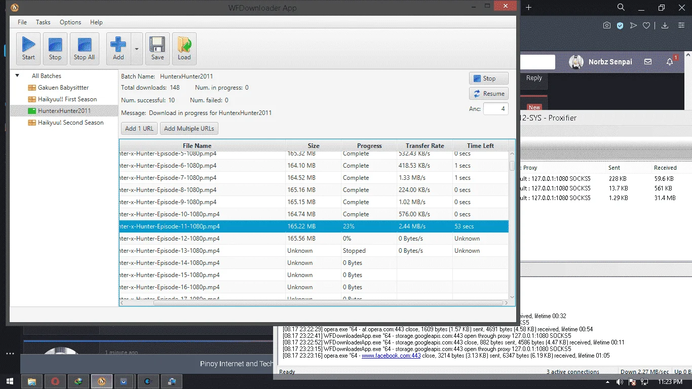Click the taskbar clock showing 11:23 PM
Image resolution: width=692 pixels, height=389 pixels.
(670, 381)
